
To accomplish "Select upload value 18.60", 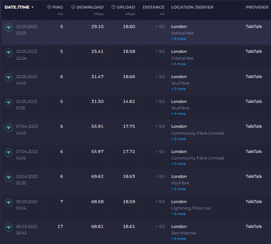I will pos(129,26).
